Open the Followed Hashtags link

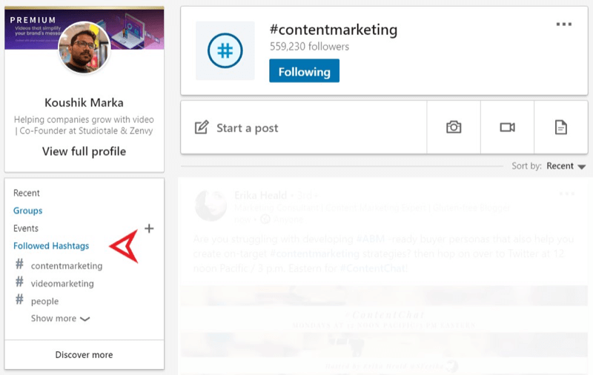51,246
